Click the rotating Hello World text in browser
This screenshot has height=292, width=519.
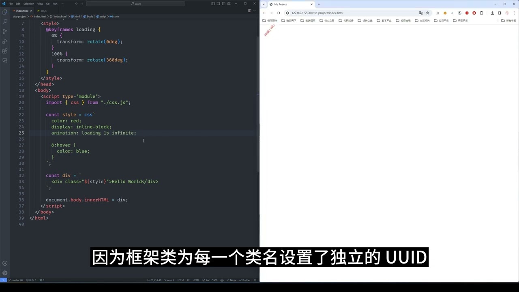point(270,30)
